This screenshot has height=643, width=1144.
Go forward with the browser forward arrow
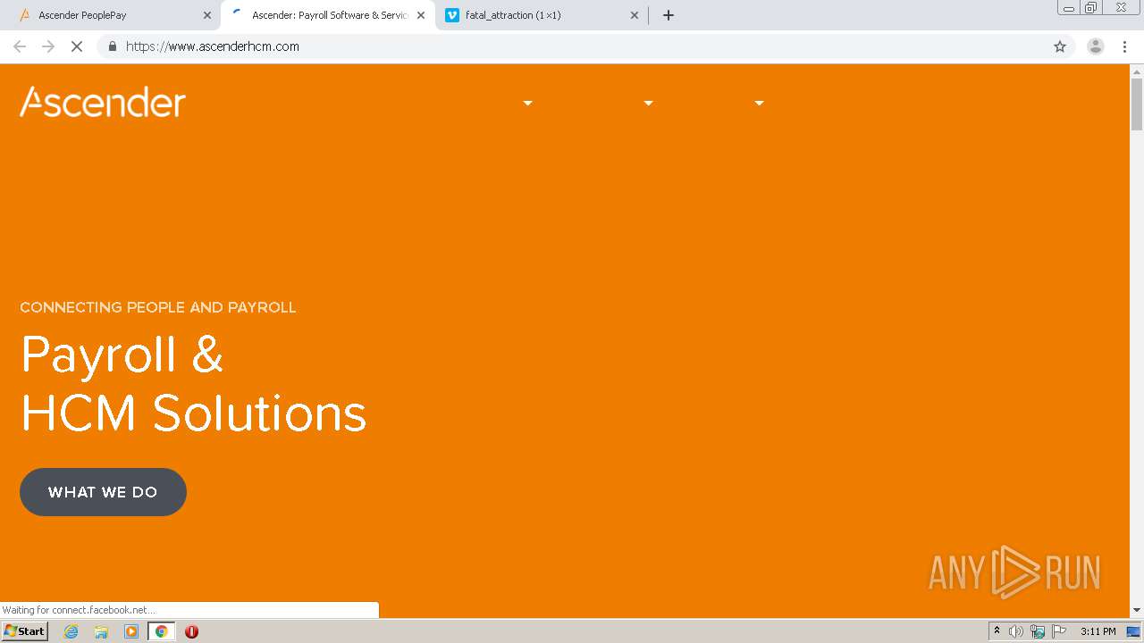(48, 46)
